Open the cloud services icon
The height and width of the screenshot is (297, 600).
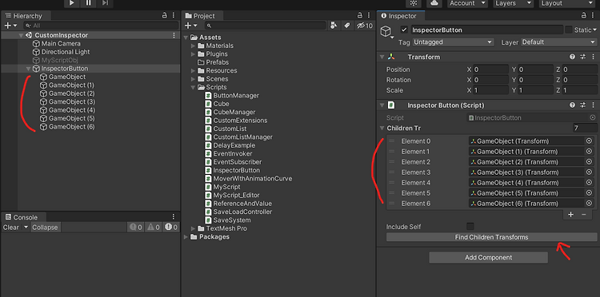coord(434,3)
